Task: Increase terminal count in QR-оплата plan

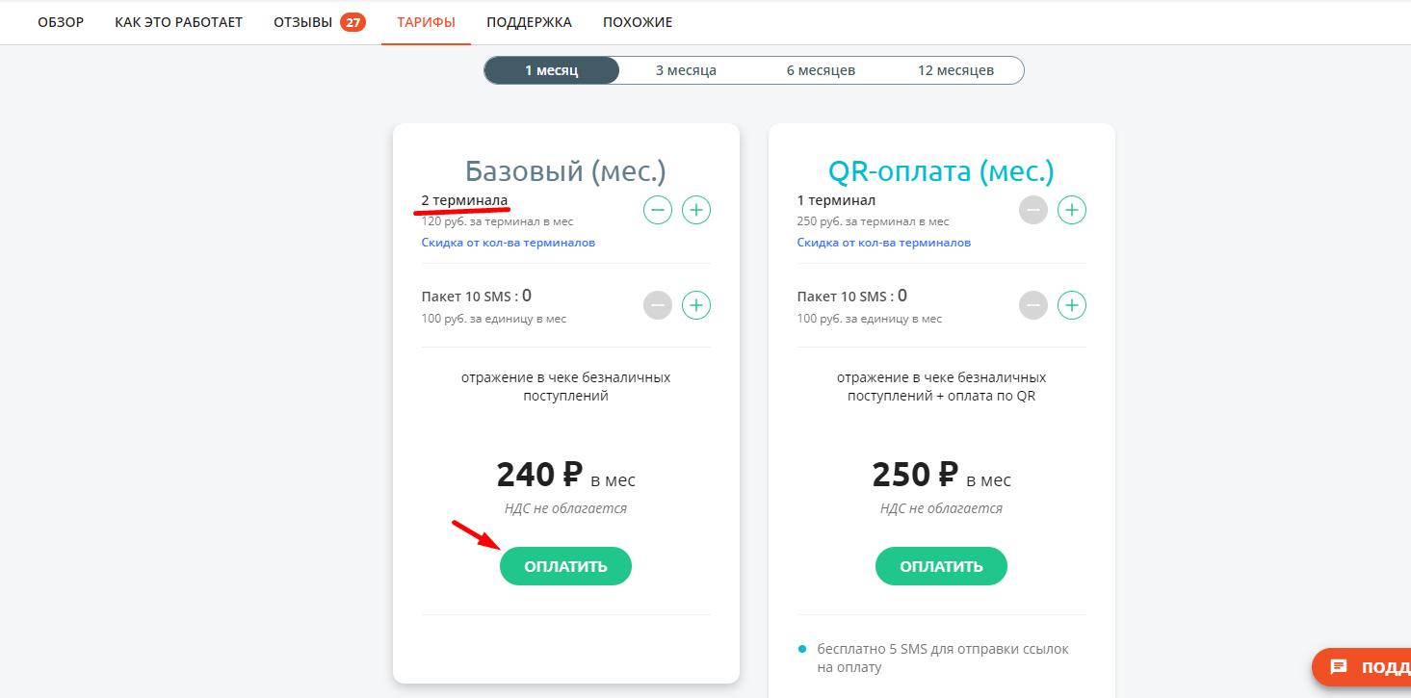Action: (1072, 209)
